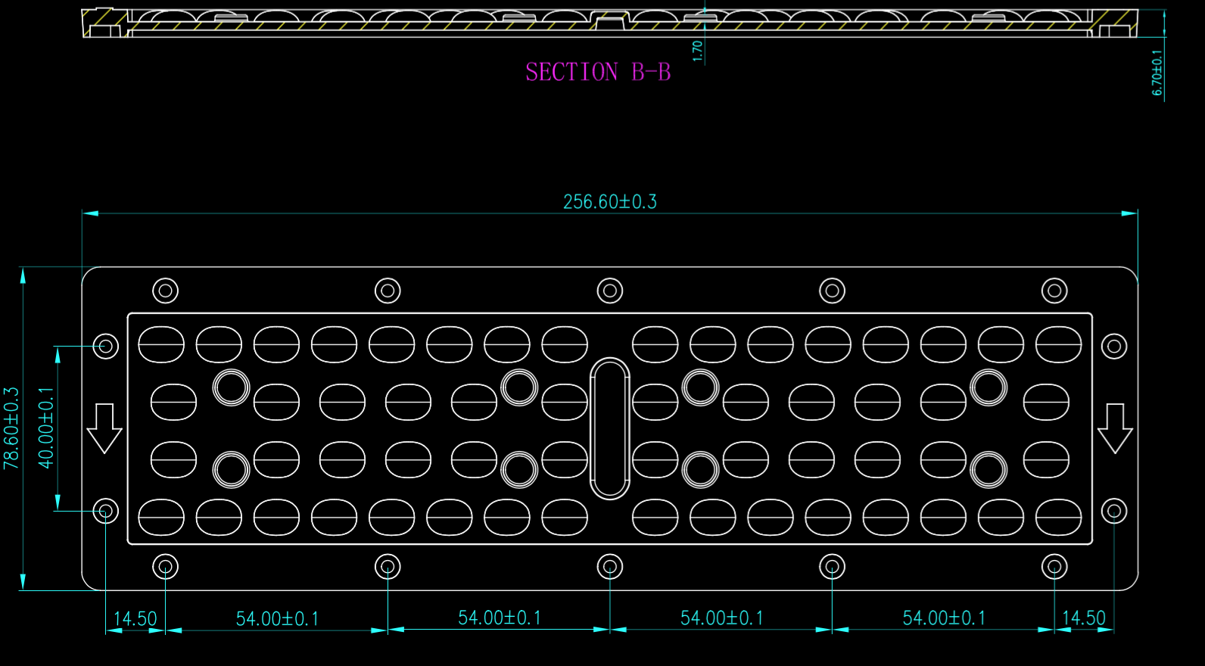This screenshot has width=1205, height=666.
Task: Click the SECTION B-B label
Action: click(x=598, y=72)
